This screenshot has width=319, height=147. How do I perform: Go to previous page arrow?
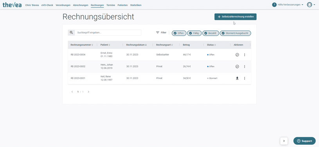point(72,92)
